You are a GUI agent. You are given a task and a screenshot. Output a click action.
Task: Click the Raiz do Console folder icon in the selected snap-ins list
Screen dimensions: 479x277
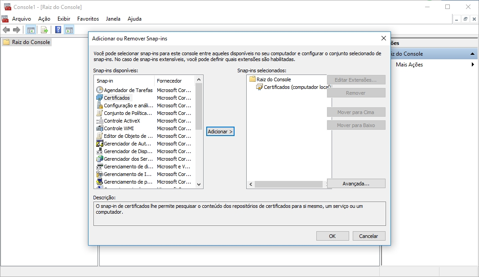[253, 79]
